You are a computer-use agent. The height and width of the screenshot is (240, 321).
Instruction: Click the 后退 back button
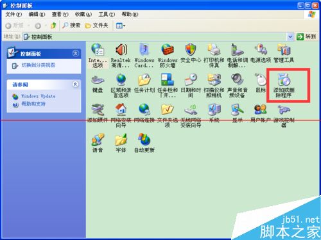coord(15,26)
